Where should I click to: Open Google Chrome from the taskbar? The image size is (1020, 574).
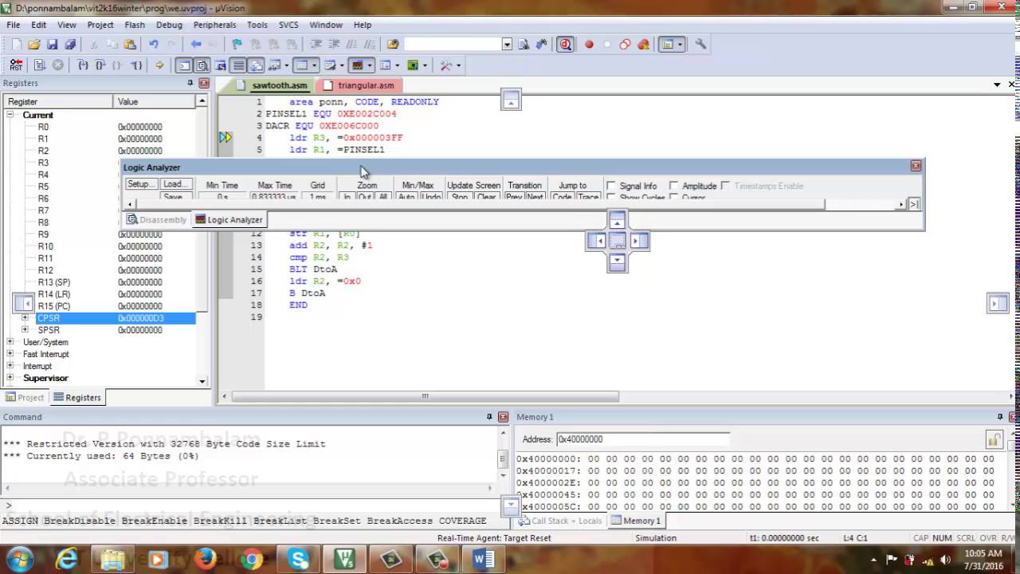click(252, 559)
